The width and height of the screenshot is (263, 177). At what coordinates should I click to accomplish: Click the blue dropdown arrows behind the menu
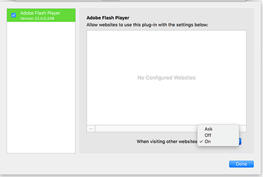click(x=240, y=142)
